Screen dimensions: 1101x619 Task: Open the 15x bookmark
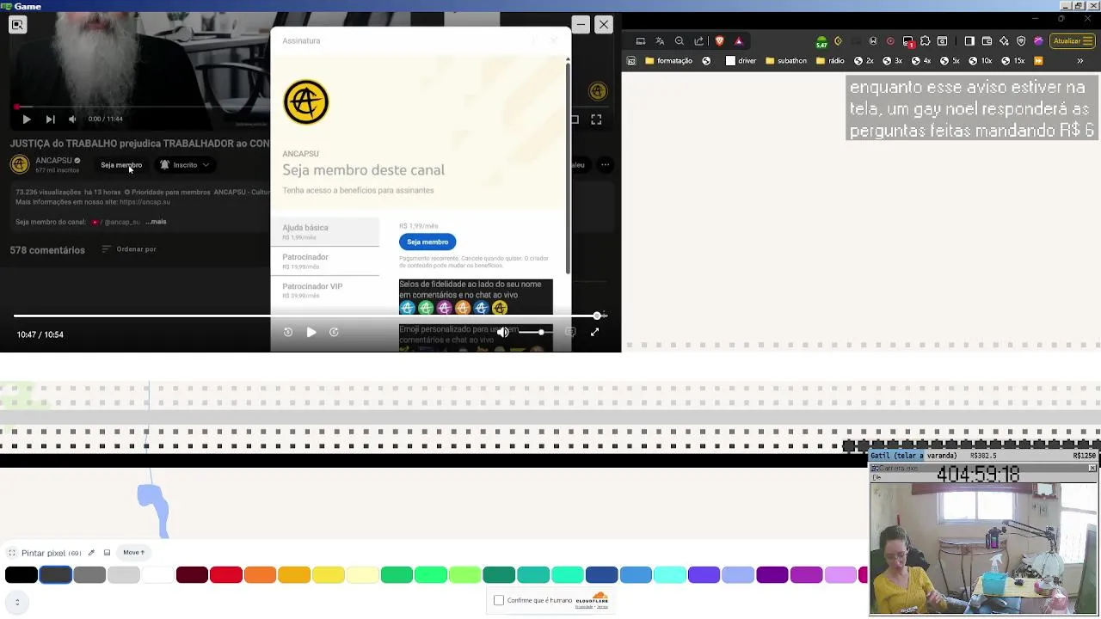[x=1012, y=61]
